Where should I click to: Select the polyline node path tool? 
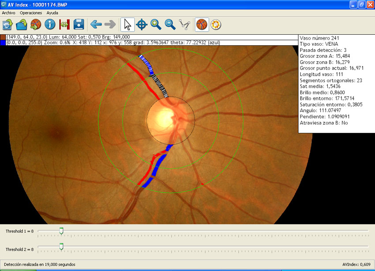click(184, 24)
